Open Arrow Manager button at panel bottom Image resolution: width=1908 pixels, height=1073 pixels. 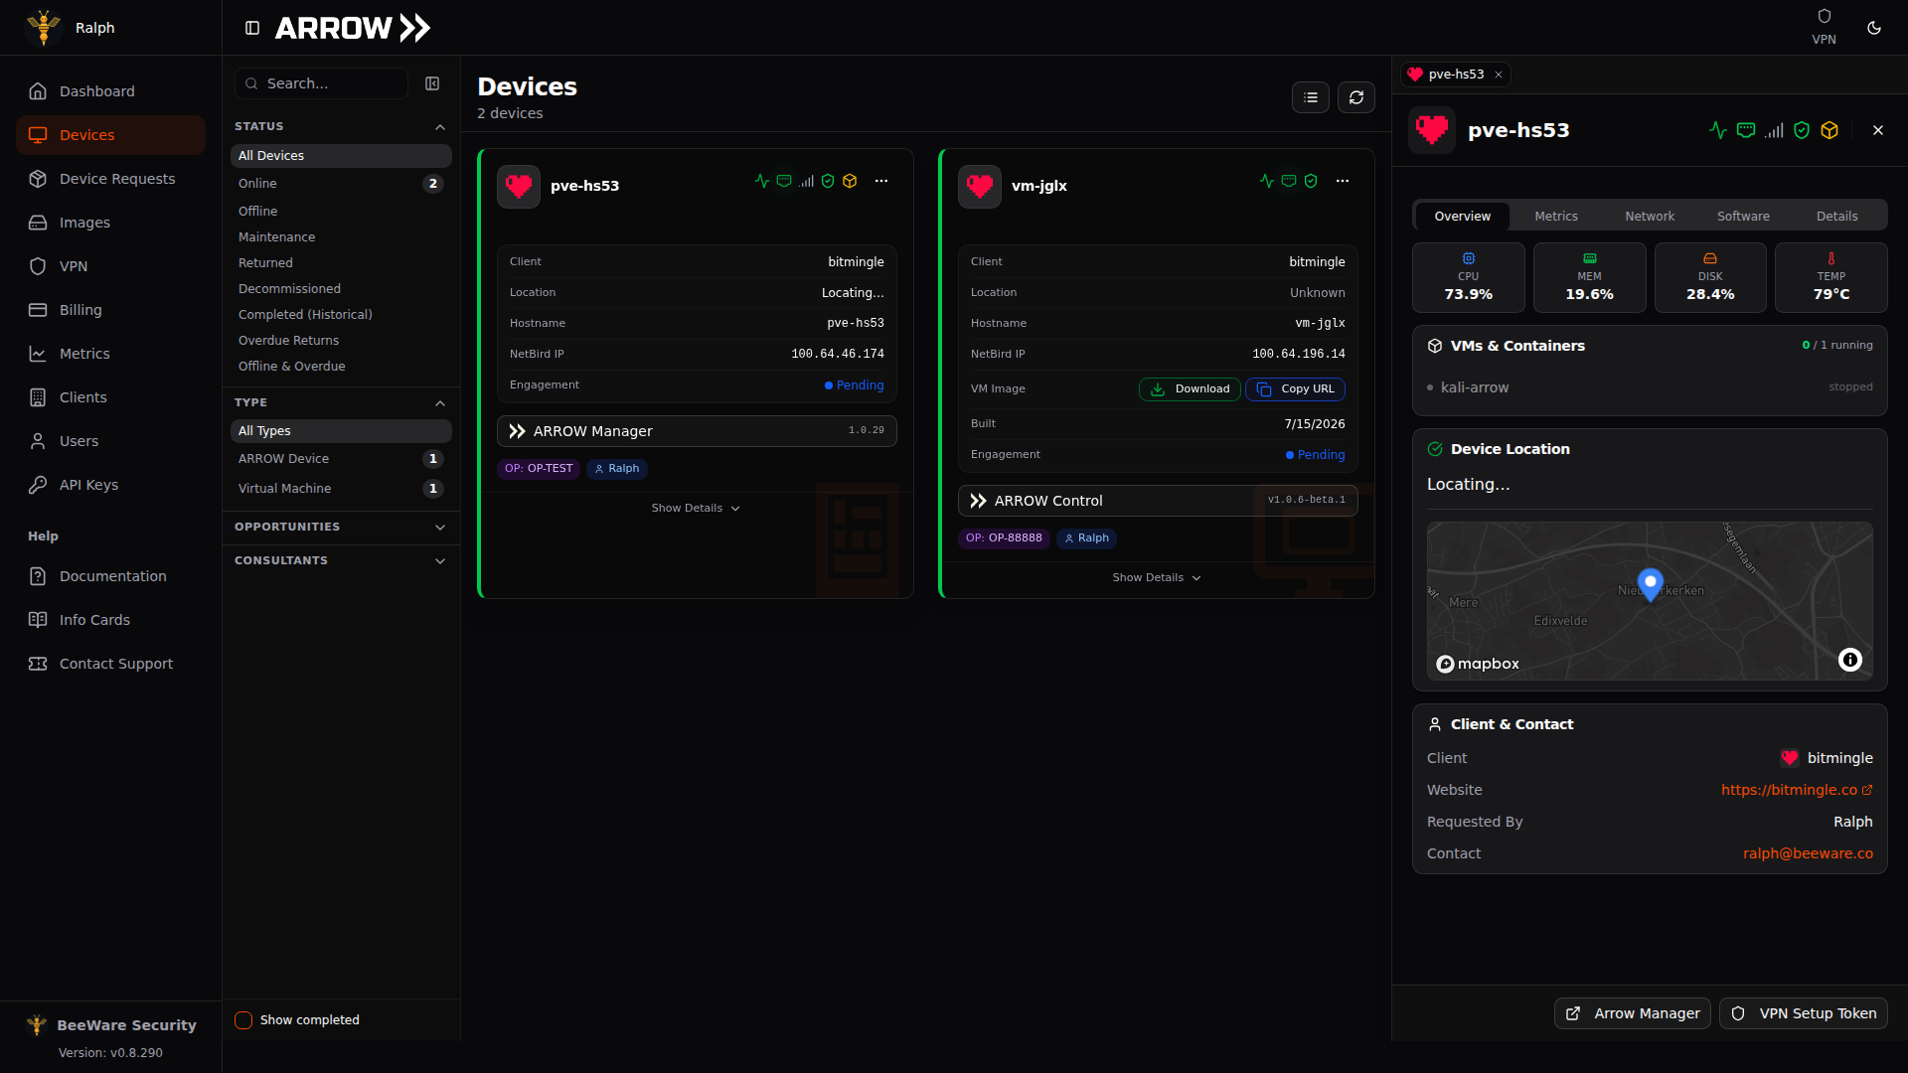click(x=1633, y=1013)
